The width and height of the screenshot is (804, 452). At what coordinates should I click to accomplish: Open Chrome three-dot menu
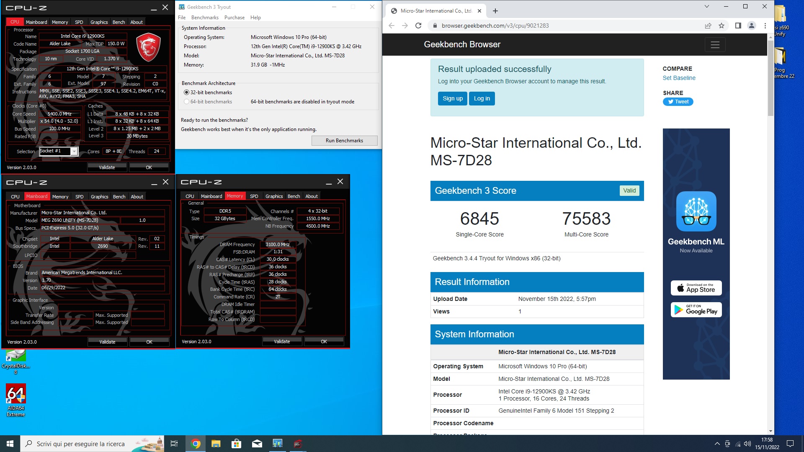pos(765,26)
